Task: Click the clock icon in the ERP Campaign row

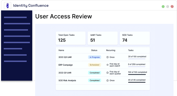Action: [107, 65]
